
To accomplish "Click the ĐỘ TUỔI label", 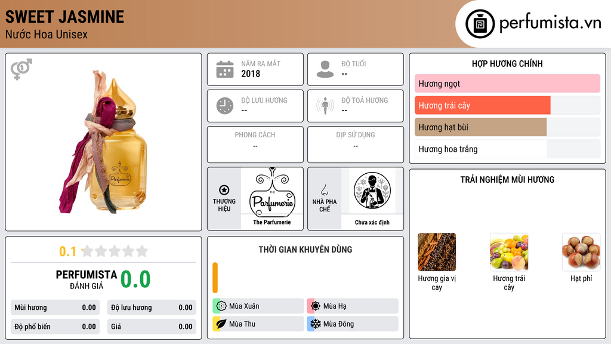I will pos(354,63).
